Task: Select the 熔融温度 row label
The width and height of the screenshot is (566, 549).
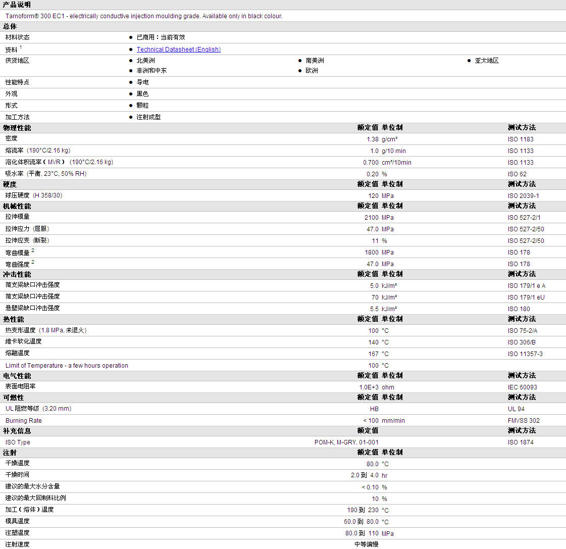Action: [x=17, y=353]
